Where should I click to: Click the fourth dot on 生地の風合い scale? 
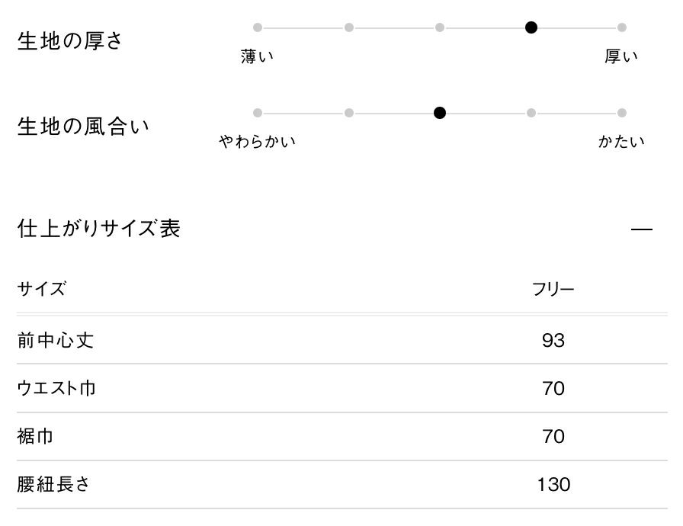[x=531, y=113]
